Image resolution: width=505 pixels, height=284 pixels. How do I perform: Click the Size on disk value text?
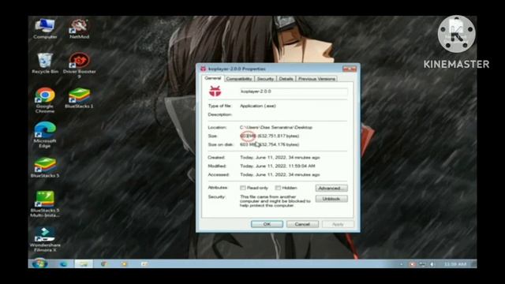point(270,144)
